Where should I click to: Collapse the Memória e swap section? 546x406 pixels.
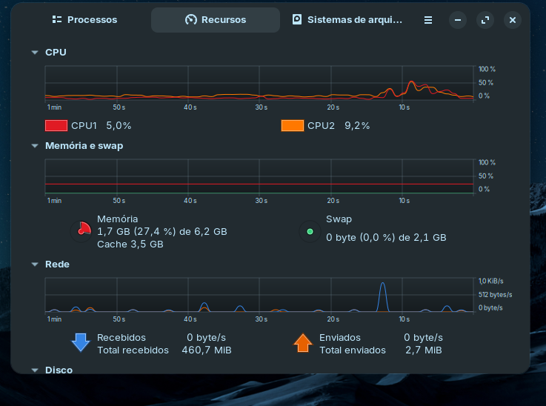[35, 146]
